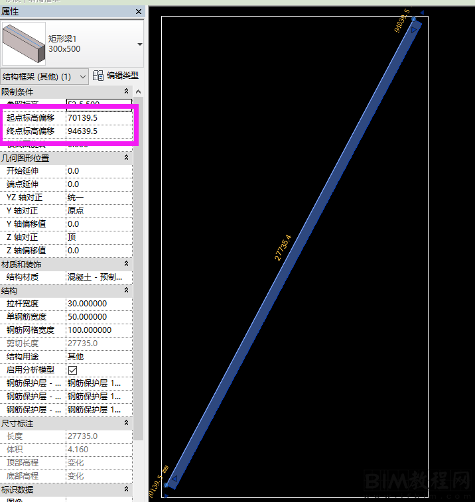Click the scrollbar up arrow in properties
The height and width of the screenshot is (502, 475).
[x=138, y=92]
